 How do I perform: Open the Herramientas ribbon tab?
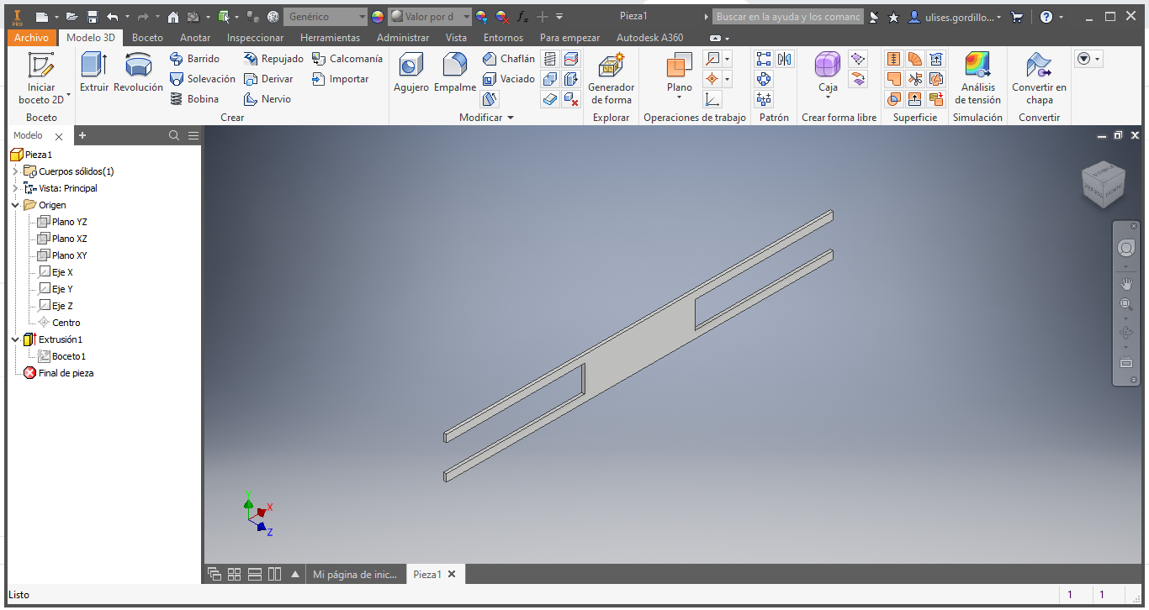click(x=330, y=38)
